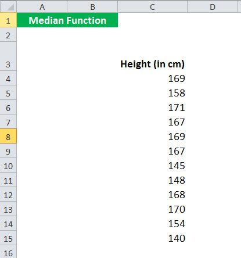
Task: Select row 8 header
Action: 8,136
